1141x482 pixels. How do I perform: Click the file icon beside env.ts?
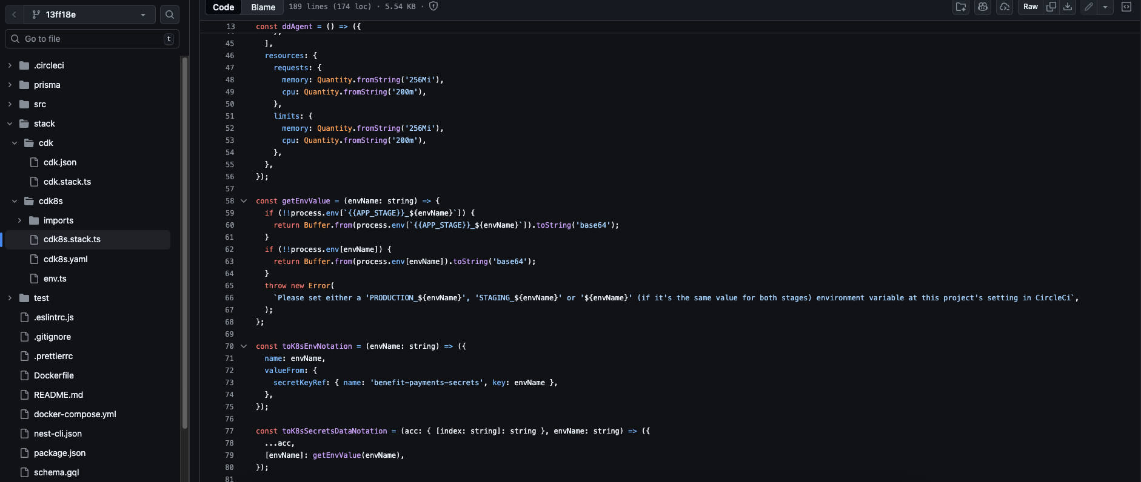(x=34, y=279)
